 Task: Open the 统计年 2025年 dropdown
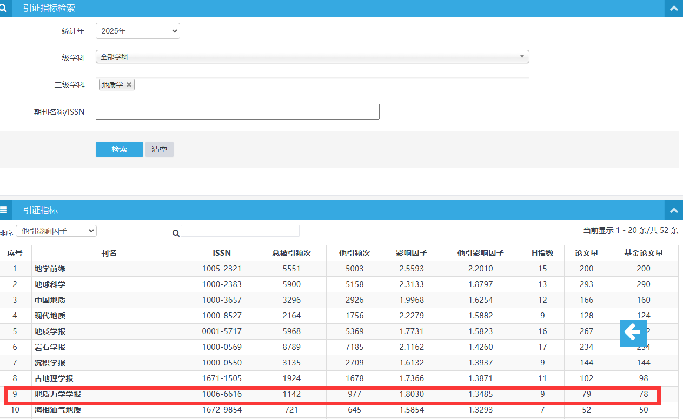[x=138, y=31]
